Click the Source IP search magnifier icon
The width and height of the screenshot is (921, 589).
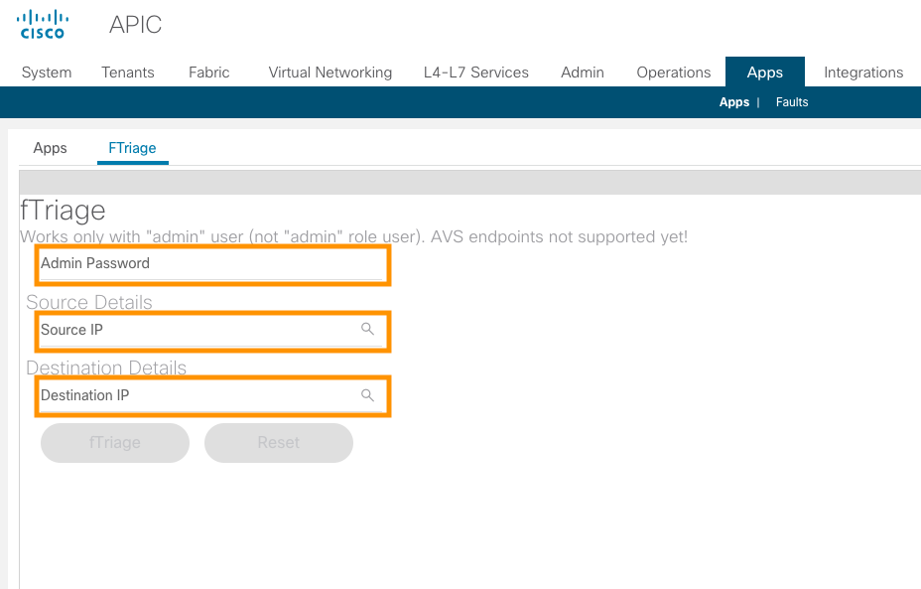[367, 330]
